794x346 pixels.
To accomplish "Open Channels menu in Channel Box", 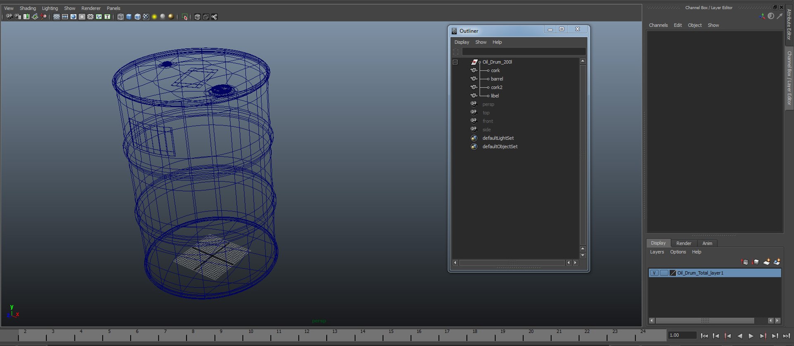I will click(658, 25).
